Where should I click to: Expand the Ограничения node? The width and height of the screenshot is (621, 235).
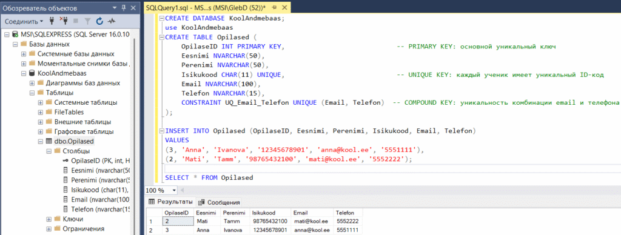pos(49,228)
